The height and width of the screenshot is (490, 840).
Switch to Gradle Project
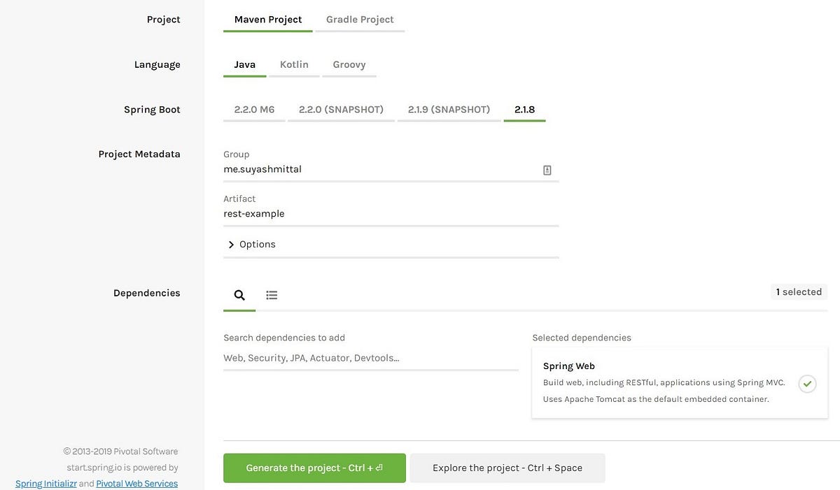point(359,19)
